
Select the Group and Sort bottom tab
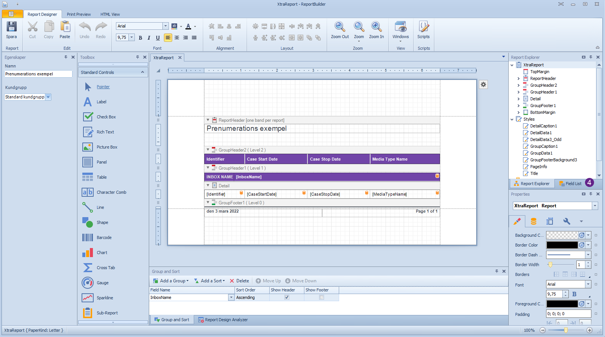pos(172,320)
